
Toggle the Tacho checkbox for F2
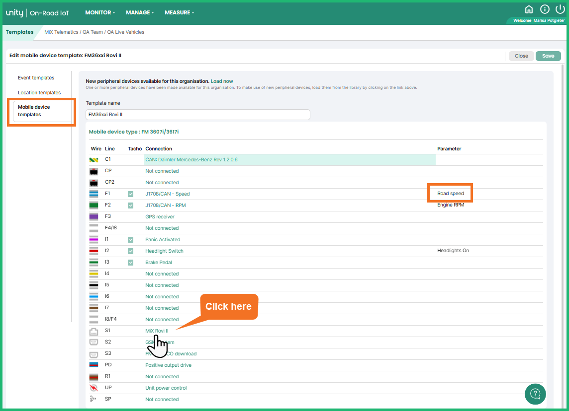pyautogui.click(x=131, y=205)
